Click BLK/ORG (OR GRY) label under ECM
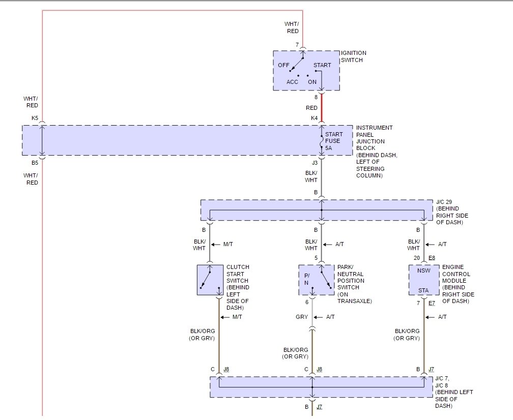Image resolution: width=513 pixels, height=420 pixels. [407, 335]
